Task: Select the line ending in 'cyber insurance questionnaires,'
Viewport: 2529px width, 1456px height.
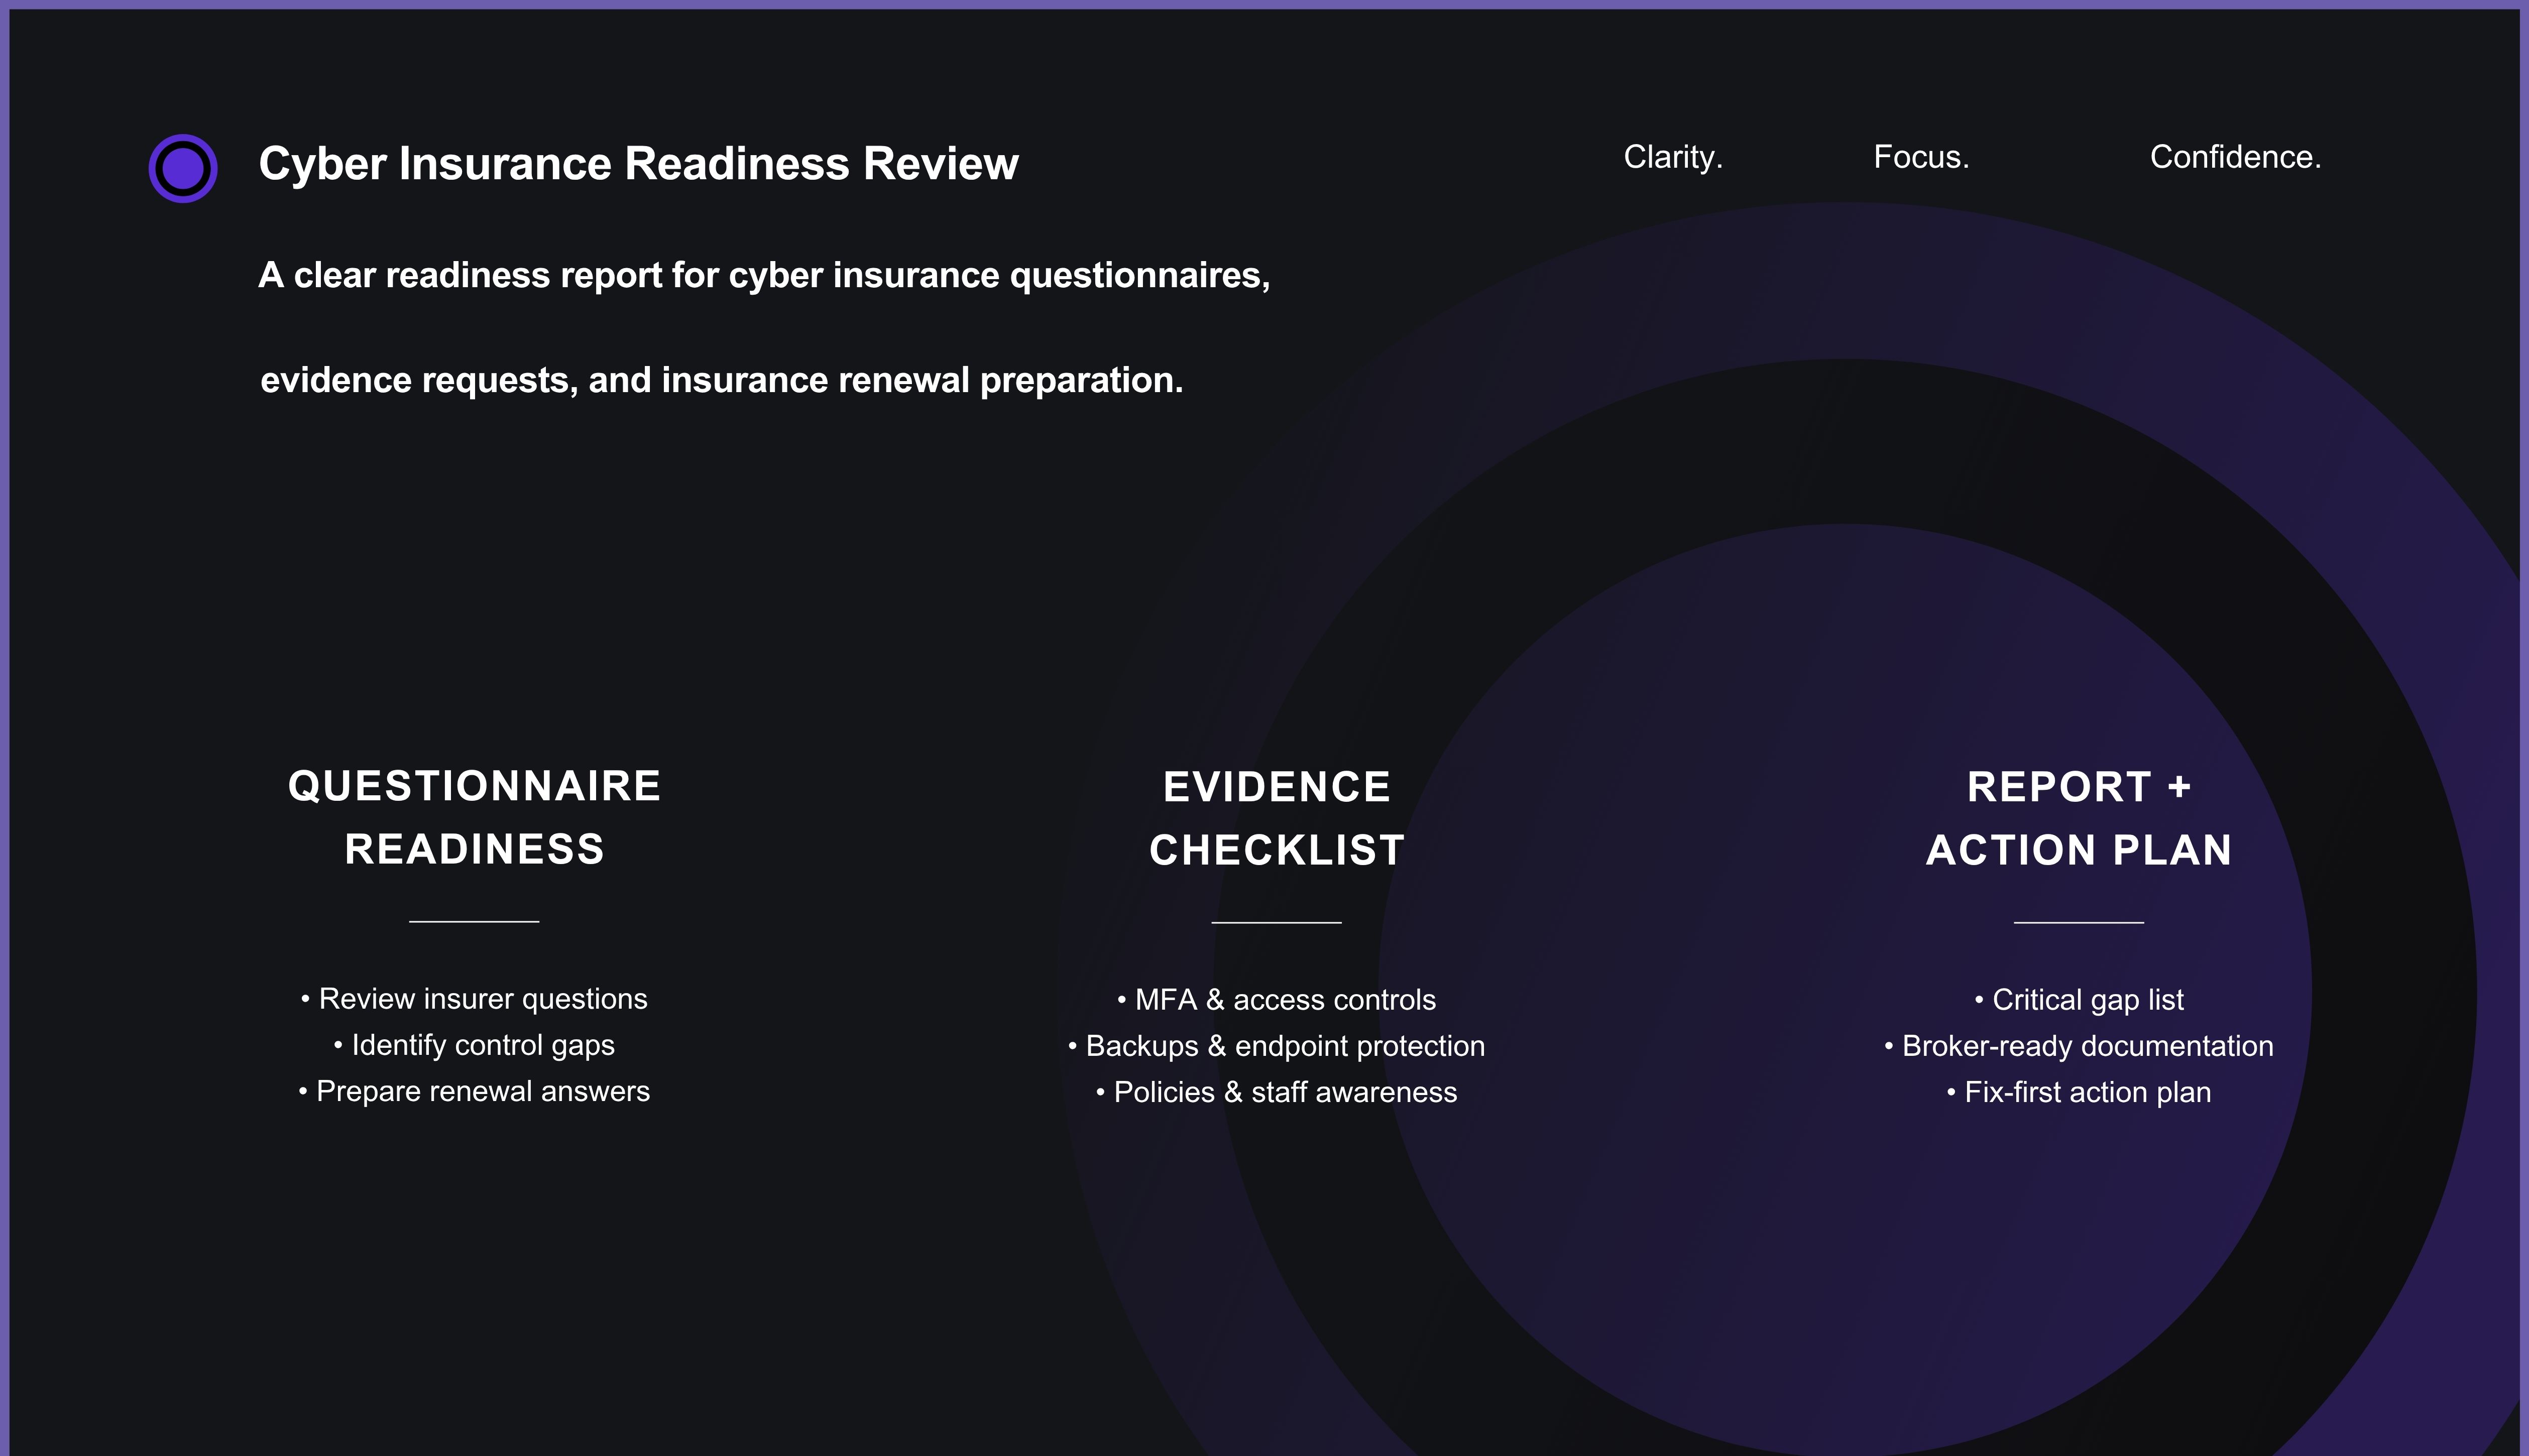Action: (764, 275)
